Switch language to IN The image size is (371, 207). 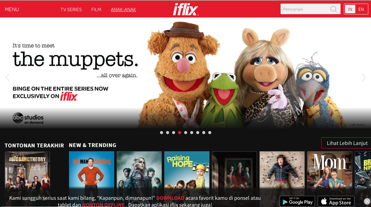click(350, 9)
